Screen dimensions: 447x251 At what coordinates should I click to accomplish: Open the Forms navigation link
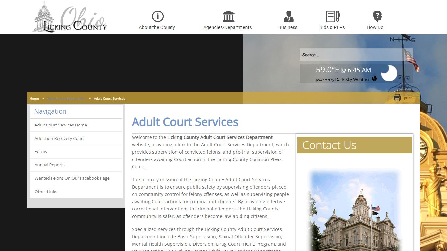tap(76, 152)
